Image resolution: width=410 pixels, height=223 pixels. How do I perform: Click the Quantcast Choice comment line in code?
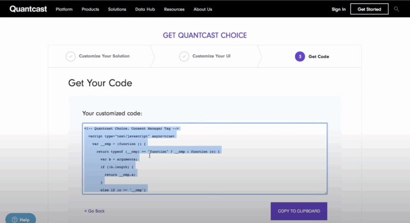pos(131,128)
